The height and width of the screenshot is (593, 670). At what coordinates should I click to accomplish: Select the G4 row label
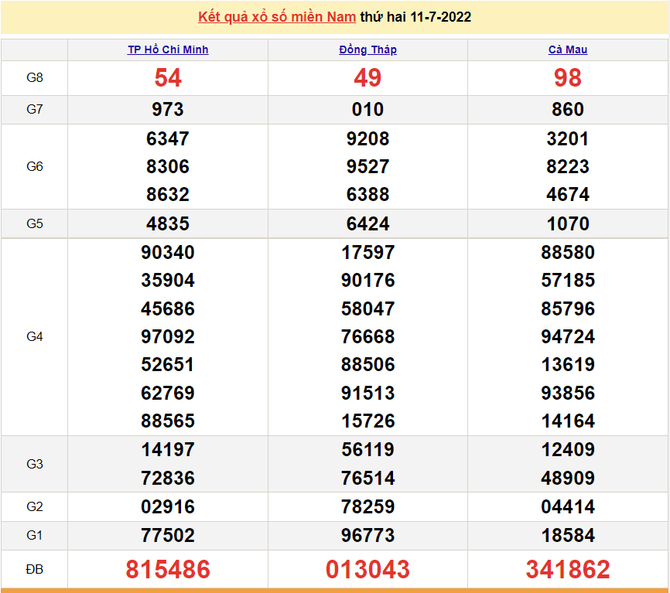coord(34,336)
